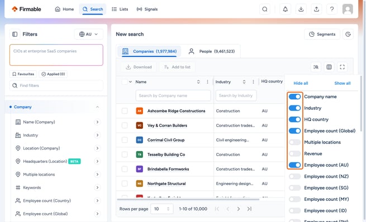Click the upload icon in top bar
This screenshot has width=366, height=222.
[x=316, y=9]
